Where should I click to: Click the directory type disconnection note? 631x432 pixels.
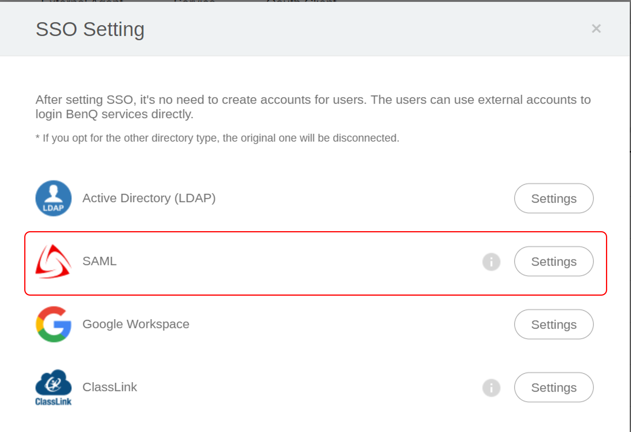pos(217,138)
